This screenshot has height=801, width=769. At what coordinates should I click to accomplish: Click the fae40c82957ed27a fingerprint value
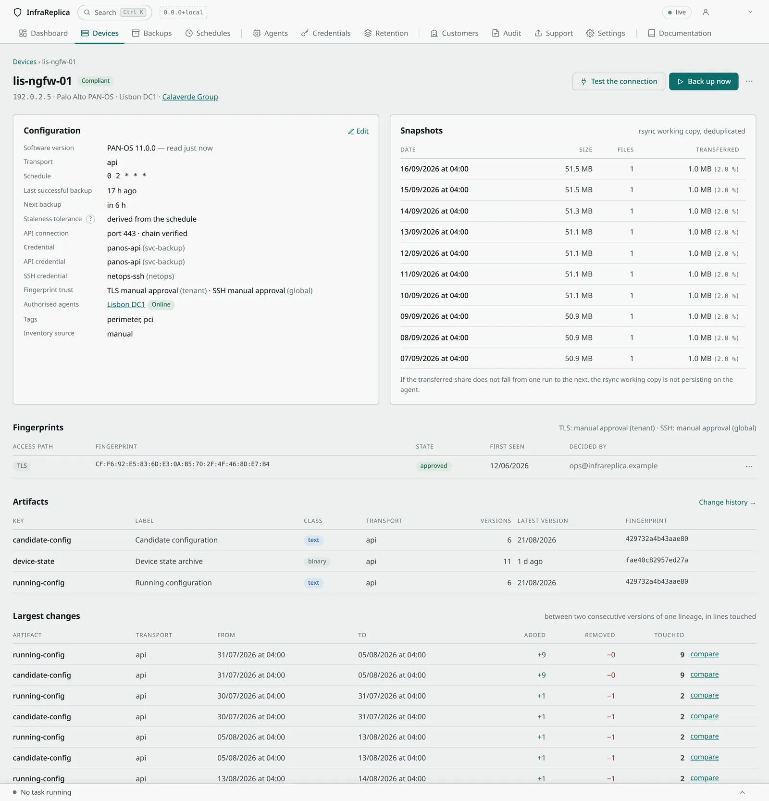click(x=657, y=560)
